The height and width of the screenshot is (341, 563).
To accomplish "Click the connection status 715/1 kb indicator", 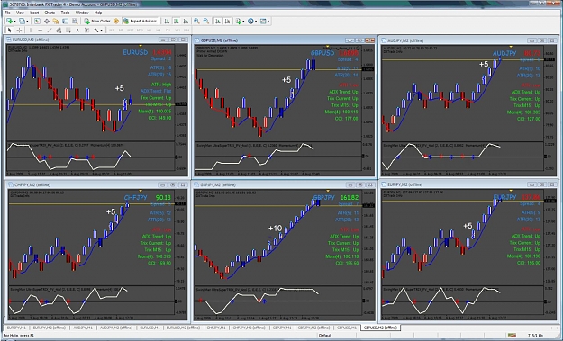I will [x=535, y=336].
